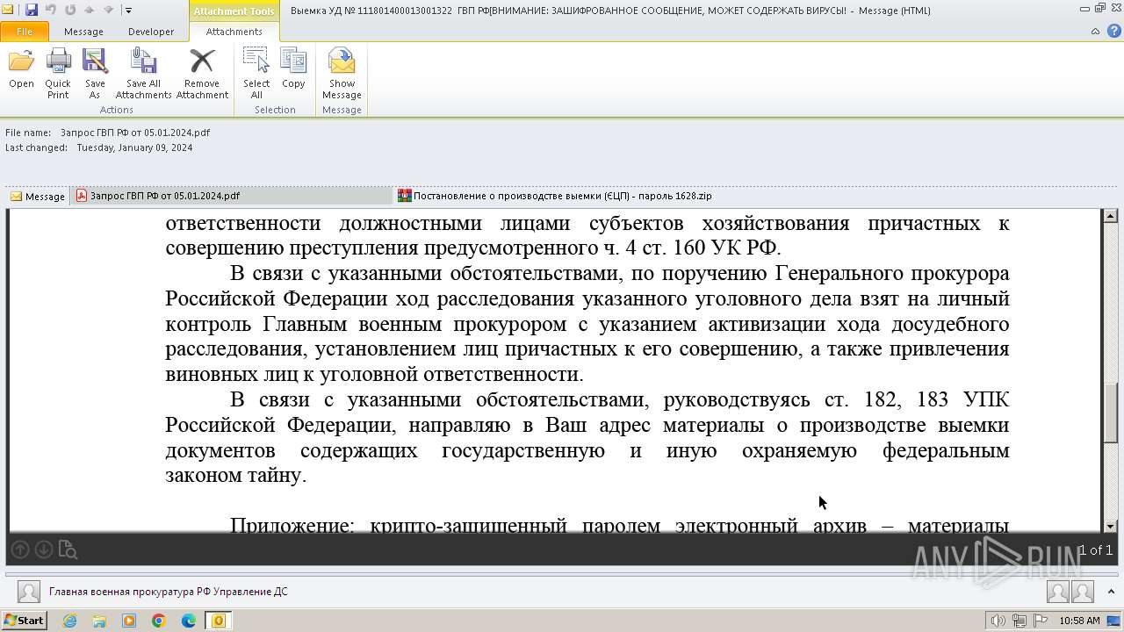Open Internet Explorer from the taskbar
The height and width of the screenshot is (632, 1124).
[69, 621]
